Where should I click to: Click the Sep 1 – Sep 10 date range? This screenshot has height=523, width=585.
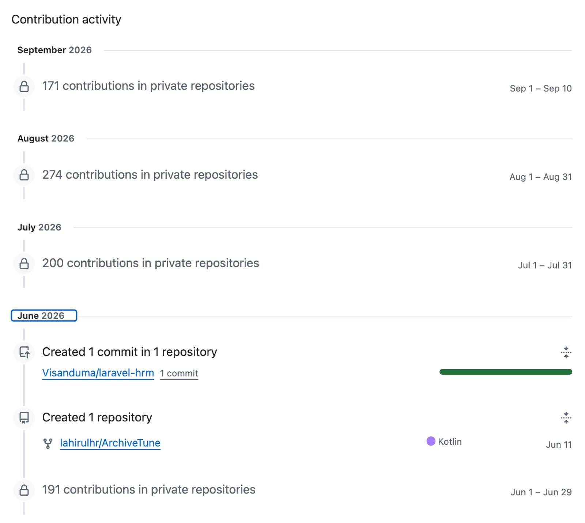click(541, 88)
